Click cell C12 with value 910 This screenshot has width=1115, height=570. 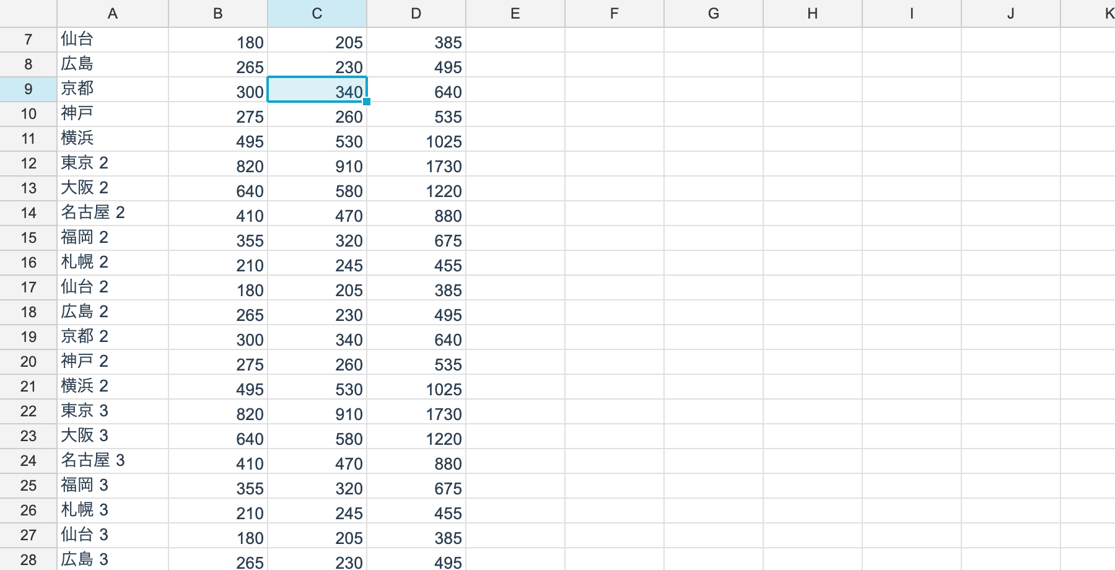tap(317, 164)
